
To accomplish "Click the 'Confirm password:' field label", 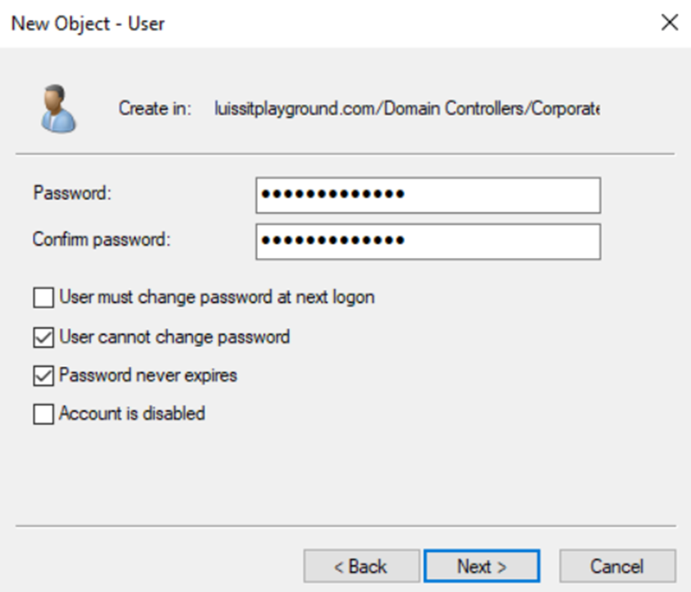I will click(102, 239).
